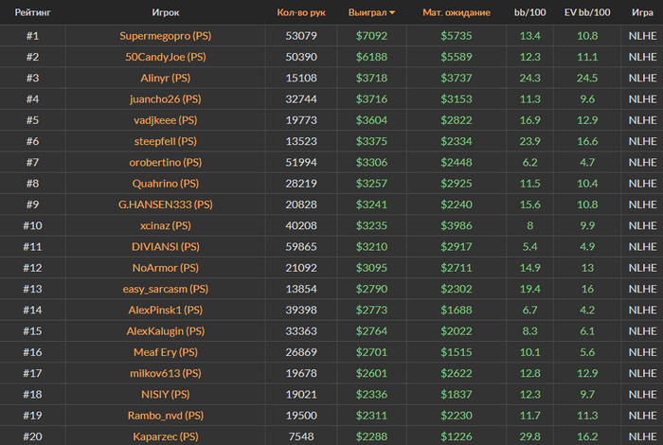Select Quahrino (PS) player link

(166, 184)
